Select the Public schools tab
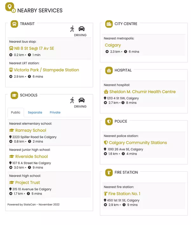The image size is (191, 225). [x=16, y=112]
